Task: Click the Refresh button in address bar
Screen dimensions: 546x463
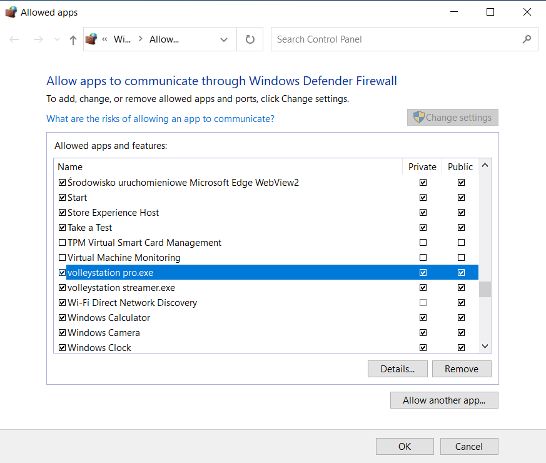Action: click(x=250, y=39)
